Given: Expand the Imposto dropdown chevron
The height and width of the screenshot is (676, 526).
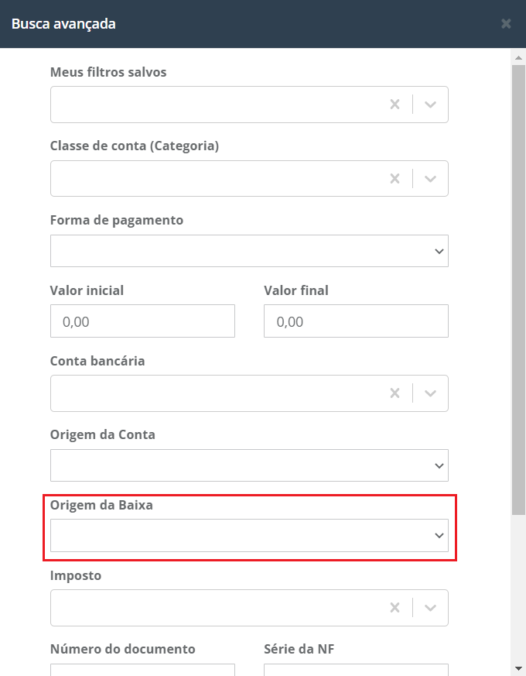Looking at the screenshot, I should [431, 608].
